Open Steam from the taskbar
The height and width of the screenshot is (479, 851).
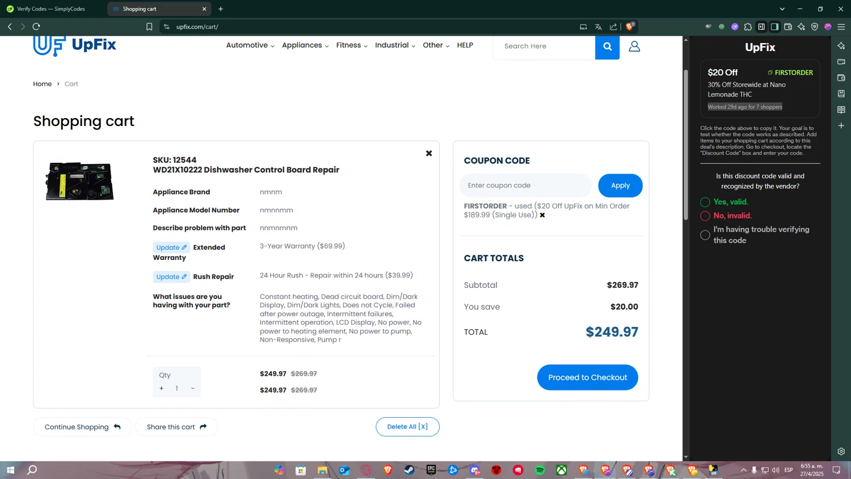[x=409, y=470]
